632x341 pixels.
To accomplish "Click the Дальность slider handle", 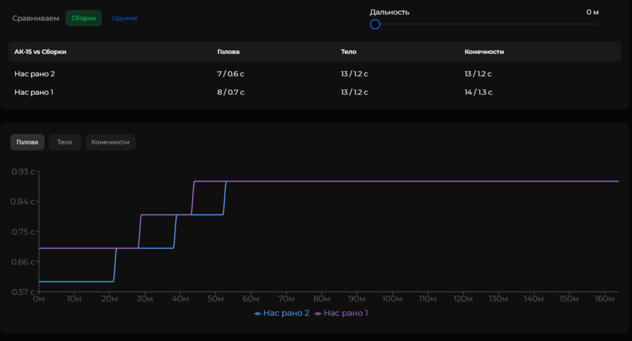I will 375,25.
